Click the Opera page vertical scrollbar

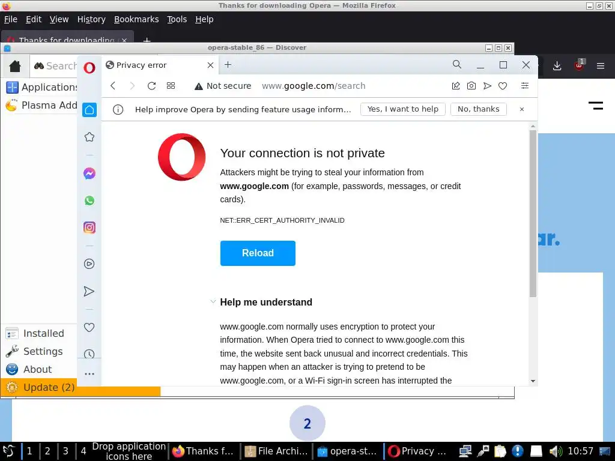click(x=533, y=214)
